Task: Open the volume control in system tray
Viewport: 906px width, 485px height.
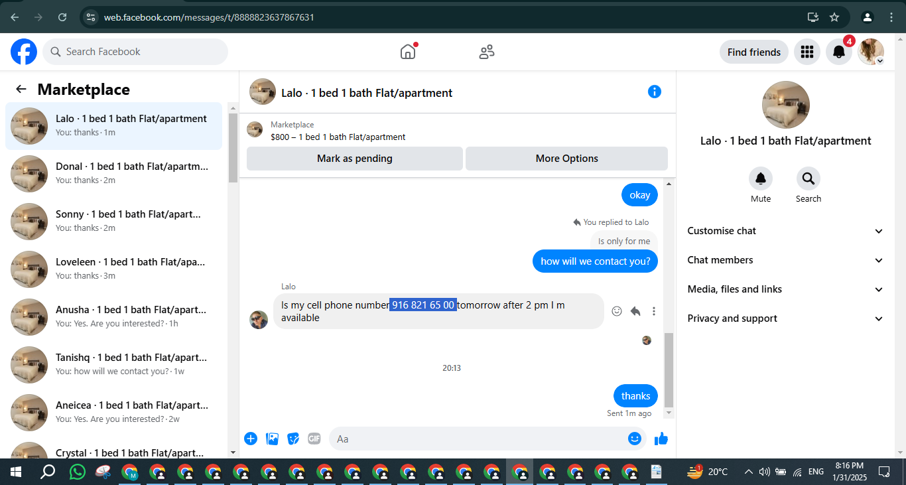Action: tap(764, 472)
